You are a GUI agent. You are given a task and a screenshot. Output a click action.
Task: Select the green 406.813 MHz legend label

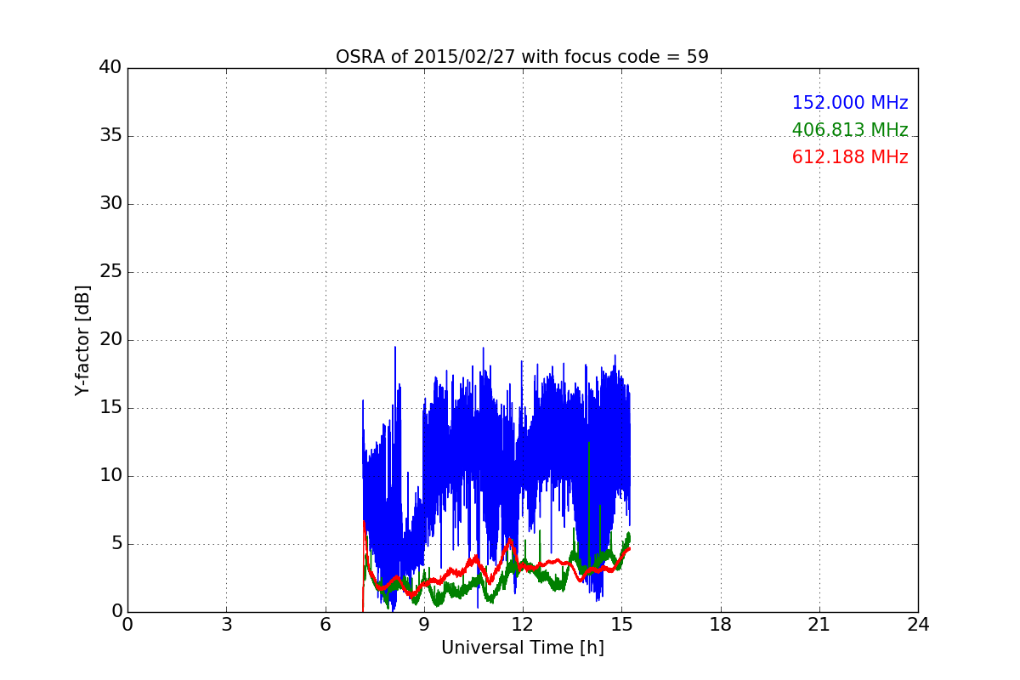tap(850, 130)
